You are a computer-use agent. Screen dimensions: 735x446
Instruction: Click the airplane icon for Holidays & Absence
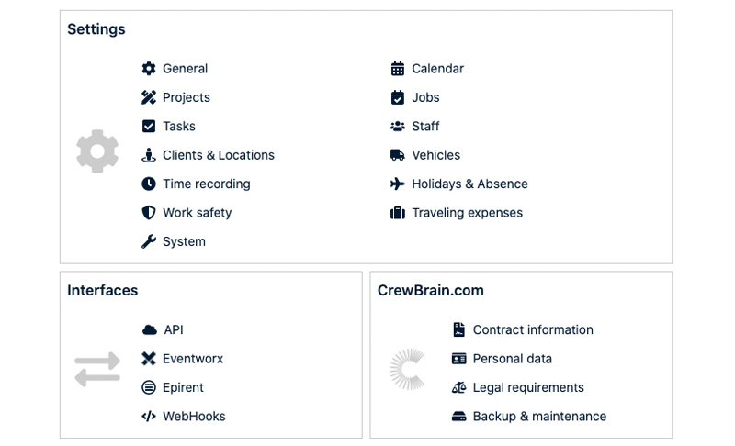point(398,184)
